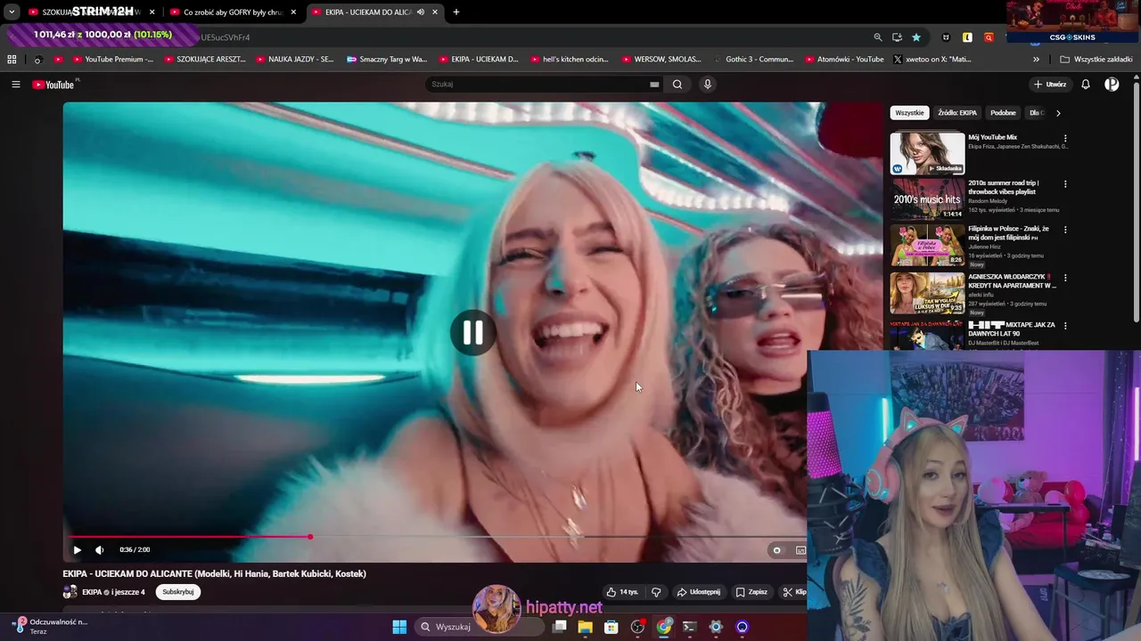Open the EKIPA i jeszcze 4 channel link
Viewport: 1141px width, 641px height.
[x=113, y=592]
